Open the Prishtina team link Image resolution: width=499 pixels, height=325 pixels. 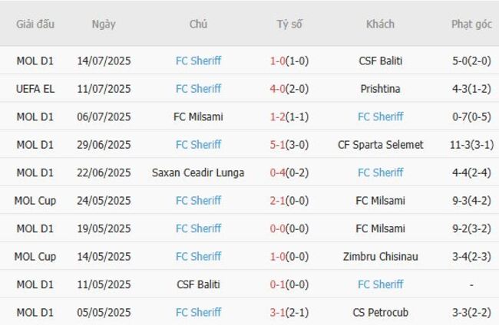click(x=380, y=89)
